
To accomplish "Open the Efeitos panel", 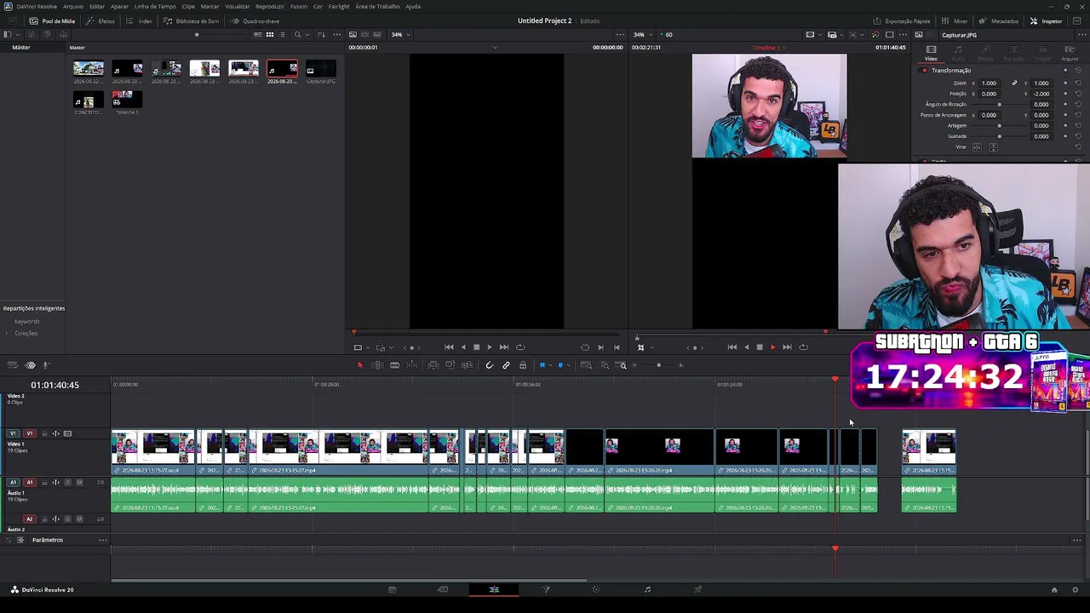I will 100,21.
